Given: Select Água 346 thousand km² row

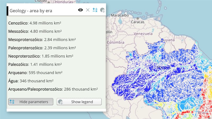Looking at the screenshot, I should [x=31, y=81].
